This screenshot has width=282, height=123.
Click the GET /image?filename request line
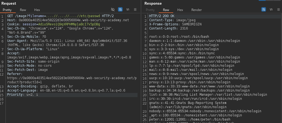tap(60, 16)
